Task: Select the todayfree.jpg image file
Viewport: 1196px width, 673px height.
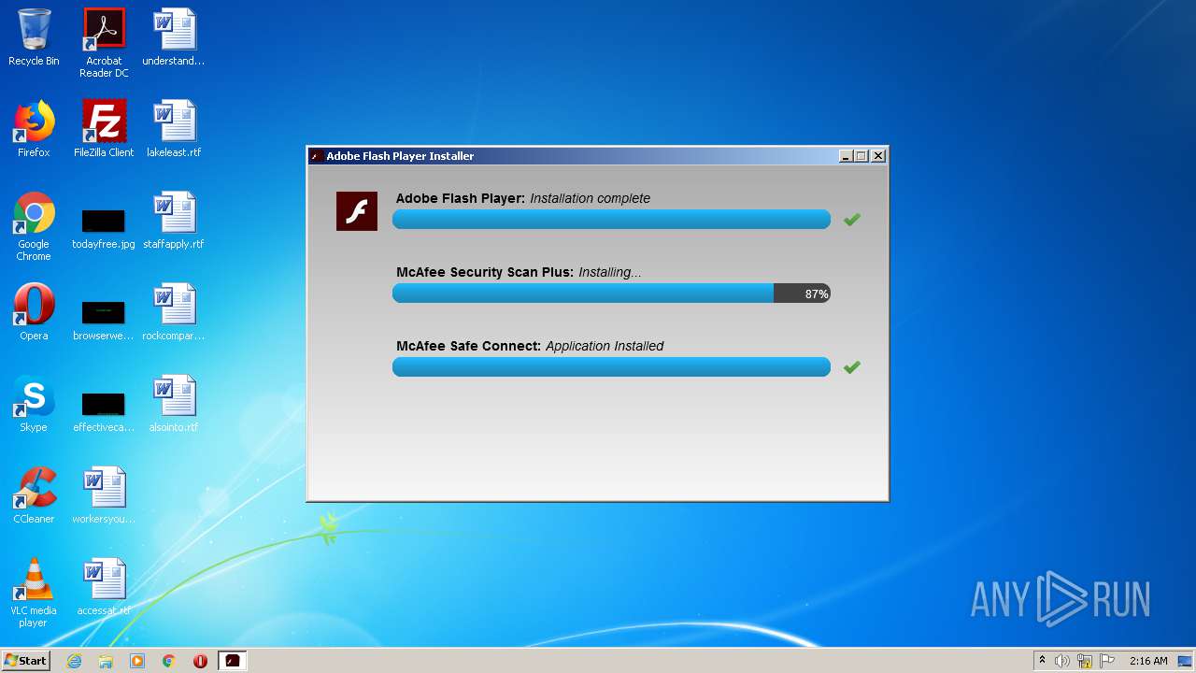Action: pos(104,227)
